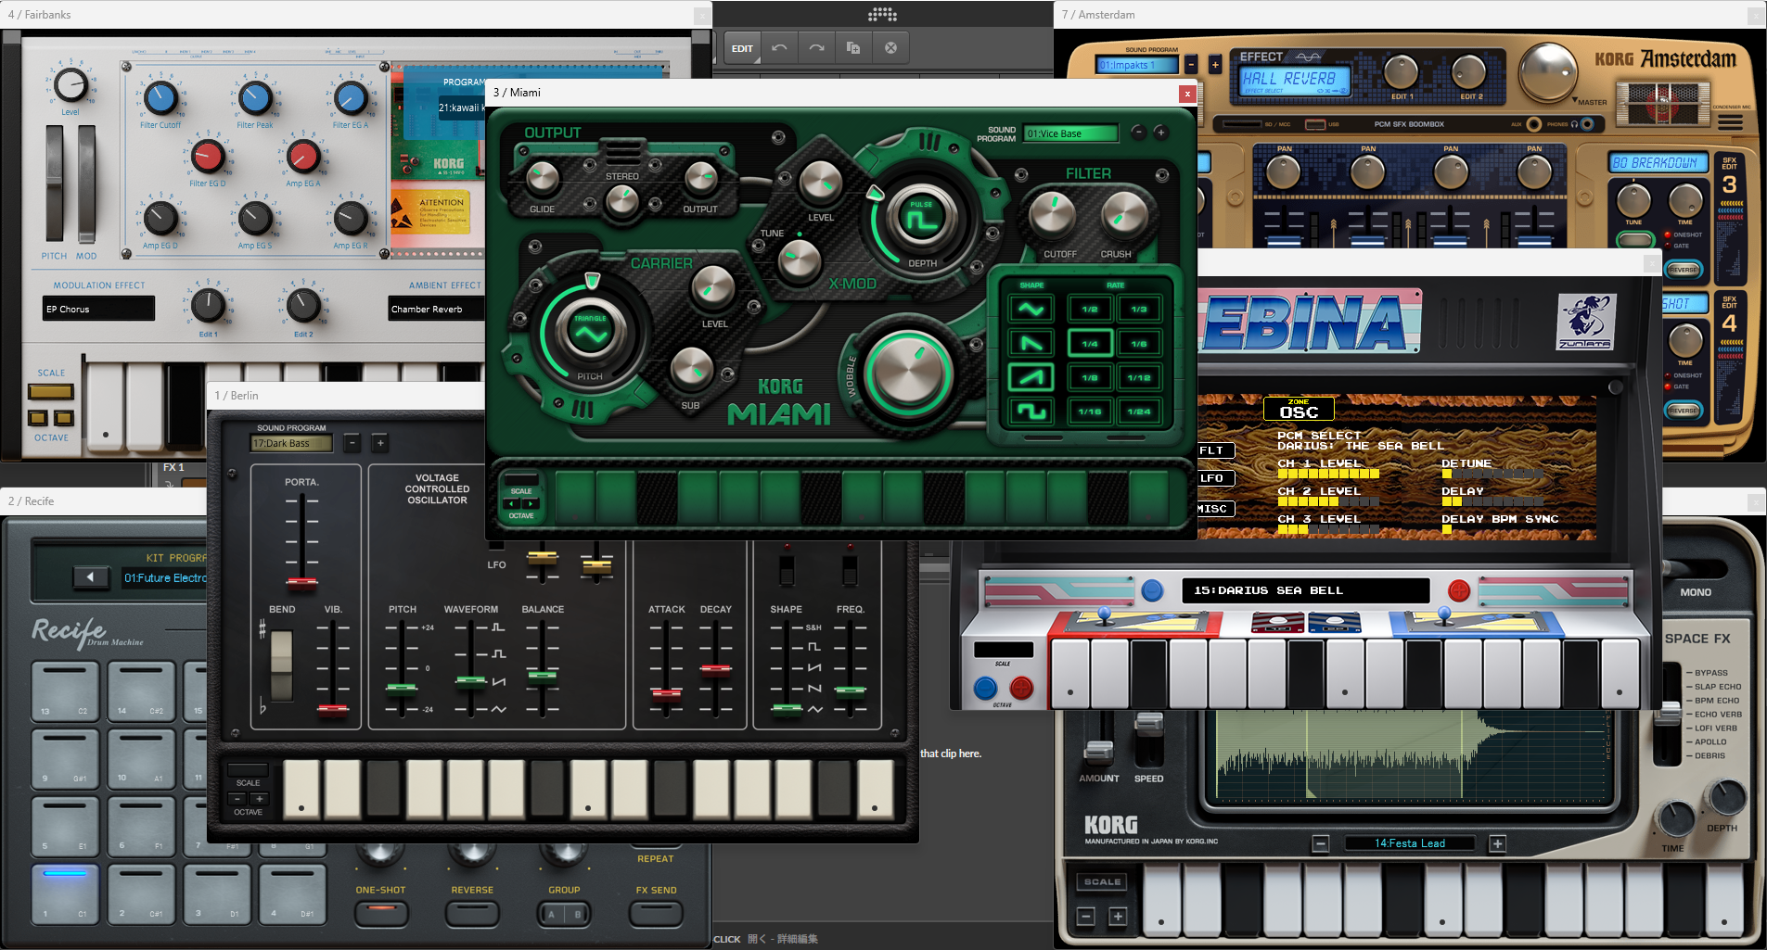Click the circled X icon beside copy
The width and height of the screenshot is (1767, 950).
coord(890,48)
